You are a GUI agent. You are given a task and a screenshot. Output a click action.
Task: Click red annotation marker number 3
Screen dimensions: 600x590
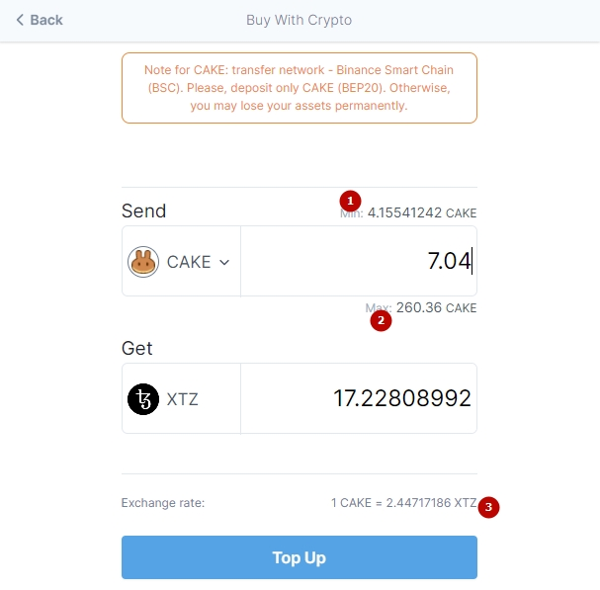click(x=488, y=507)
